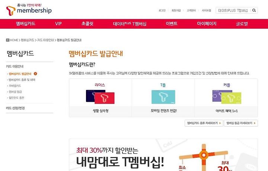
Task: Open the 고객센터 link
Action: (x=191, y=10)
